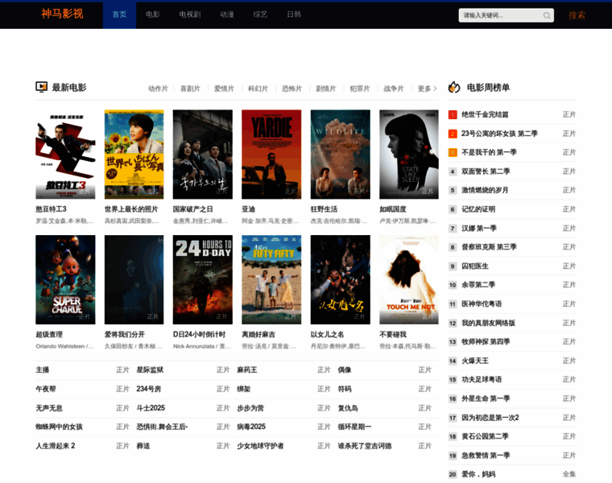Open 病毒2025 list entry
Screen dimensions: 612x483
click(251, 427)
